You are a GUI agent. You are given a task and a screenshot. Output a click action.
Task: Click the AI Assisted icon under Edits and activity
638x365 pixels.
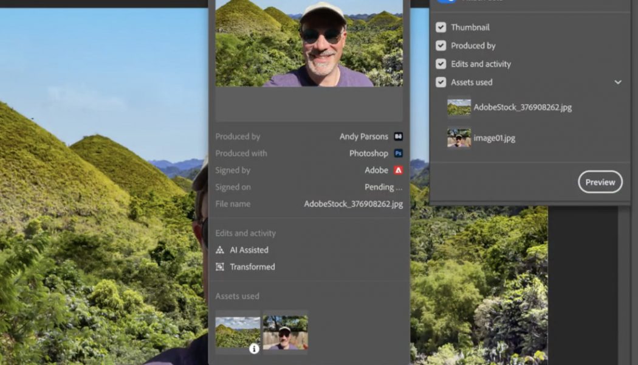point(219,249)
